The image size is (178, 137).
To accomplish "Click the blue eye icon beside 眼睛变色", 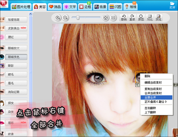I will click(2, 57).
